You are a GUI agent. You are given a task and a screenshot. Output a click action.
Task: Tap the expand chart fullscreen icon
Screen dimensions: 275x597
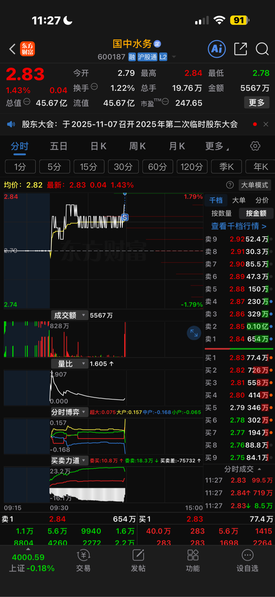coord(194,333)
